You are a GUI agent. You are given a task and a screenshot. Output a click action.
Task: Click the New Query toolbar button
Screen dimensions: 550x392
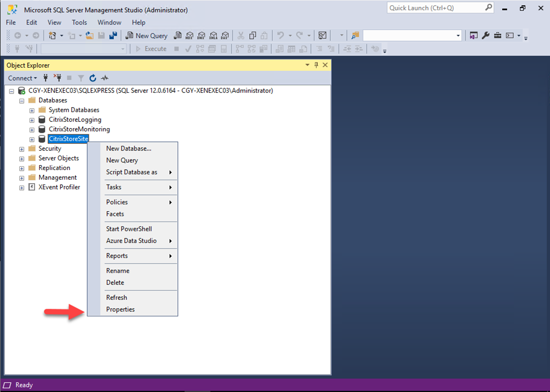tap(147, 35)
